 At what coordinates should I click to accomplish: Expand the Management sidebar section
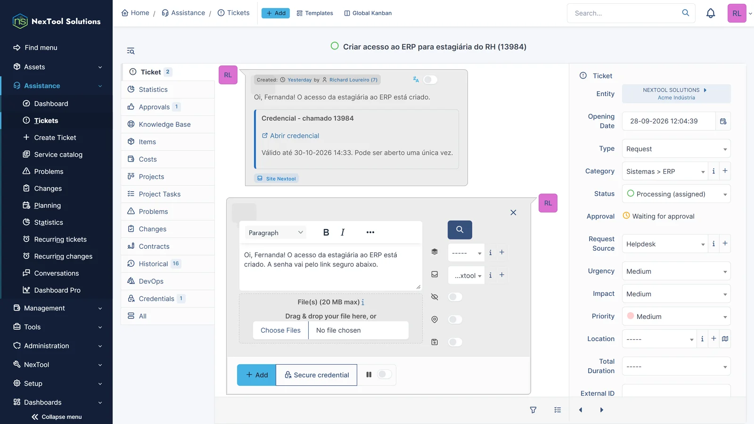pyautogui.click(x=57, y=308)
